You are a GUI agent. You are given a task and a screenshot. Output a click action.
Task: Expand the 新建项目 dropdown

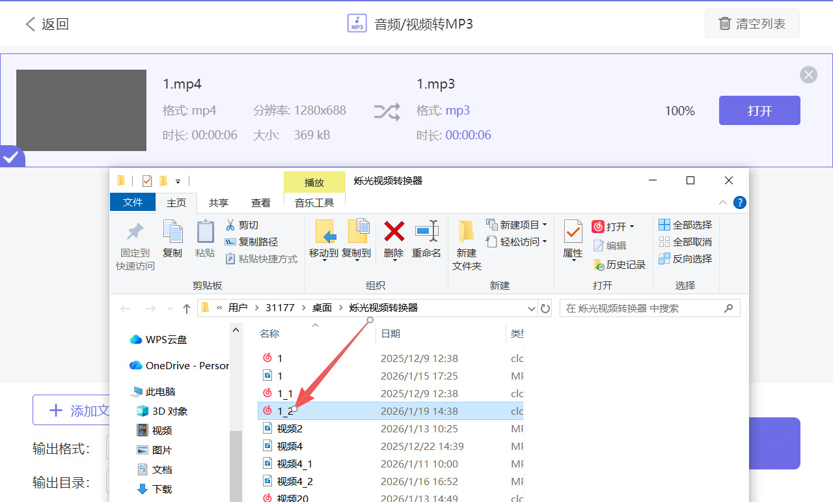click(x=517, y=225)
